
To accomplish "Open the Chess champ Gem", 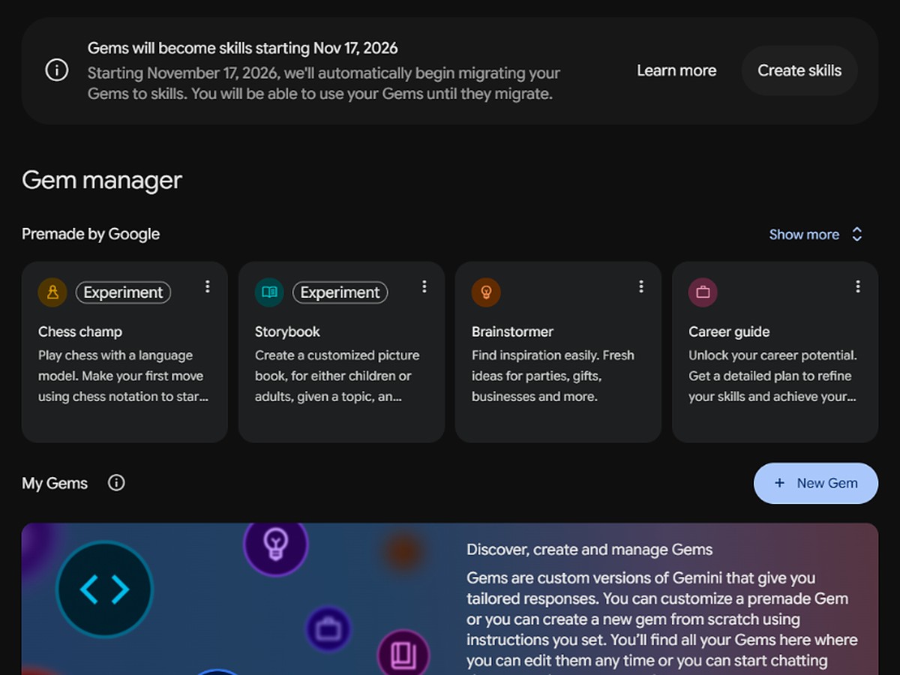I will tap(124, 352).
